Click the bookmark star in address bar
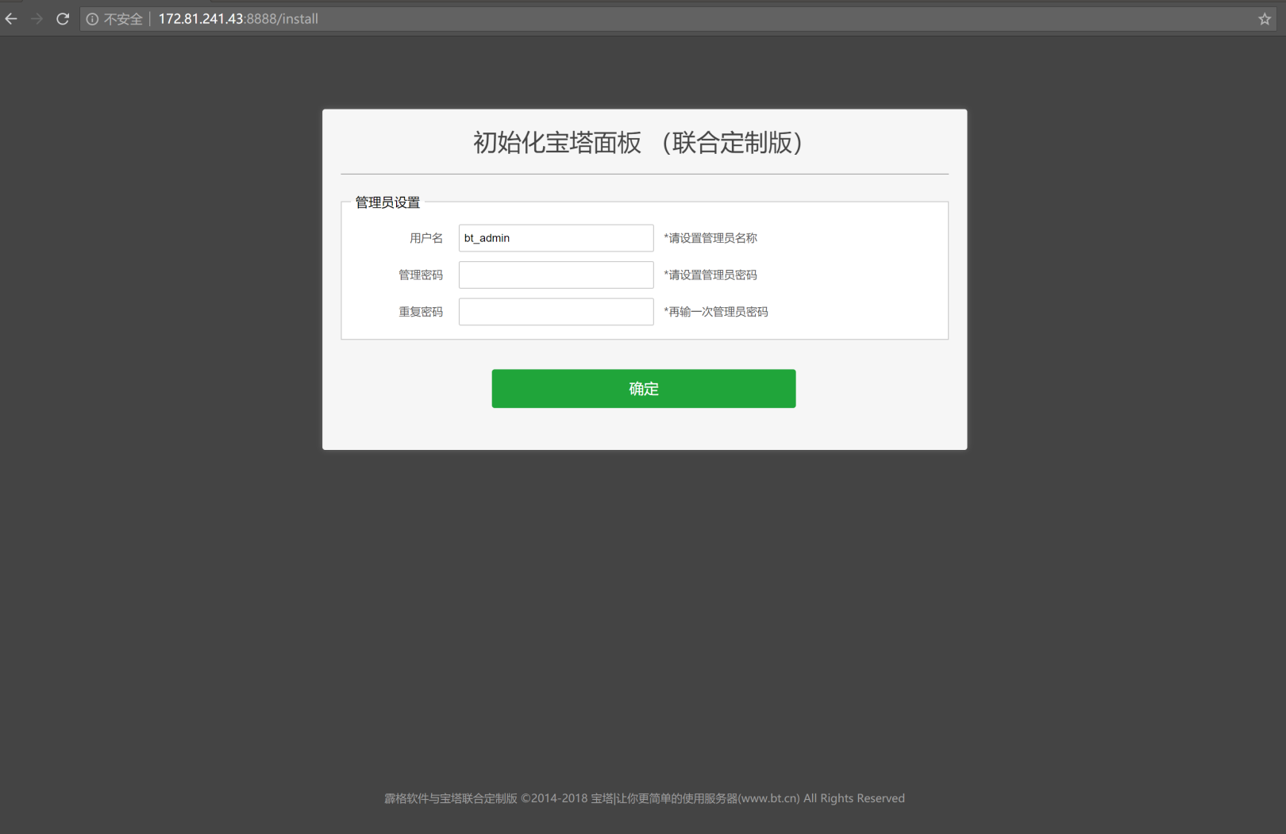Screen dimensions: 1286x834 pyautogui.click(x=1264, y=18)
